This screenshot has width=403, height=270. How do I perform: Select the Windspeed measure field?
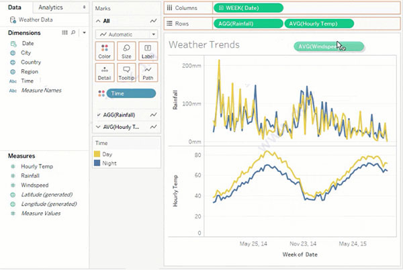point(34,185)
